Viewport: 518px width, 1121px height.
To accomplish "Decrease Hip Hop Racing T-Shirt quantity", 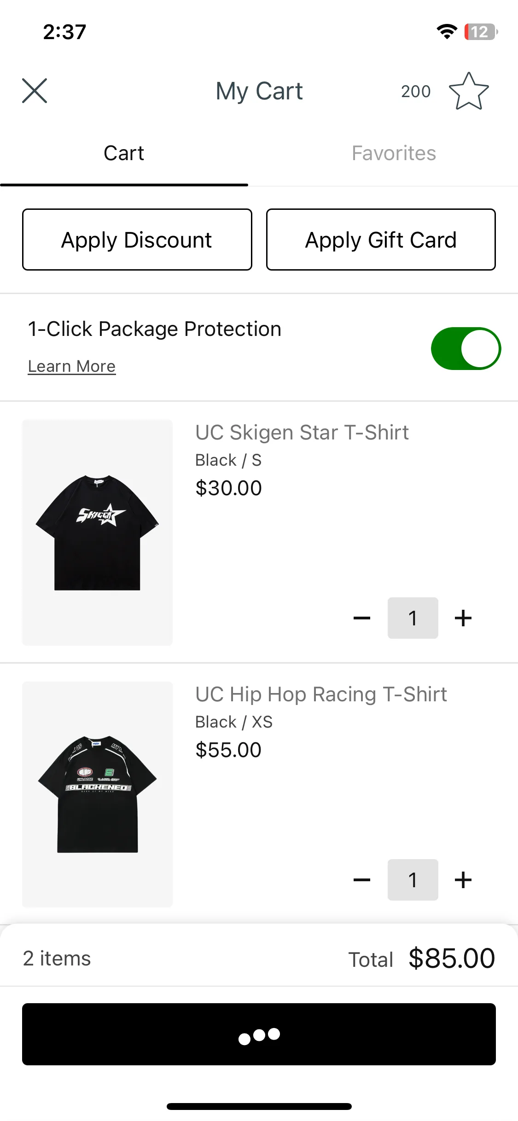I will click(x=362, y=880).
